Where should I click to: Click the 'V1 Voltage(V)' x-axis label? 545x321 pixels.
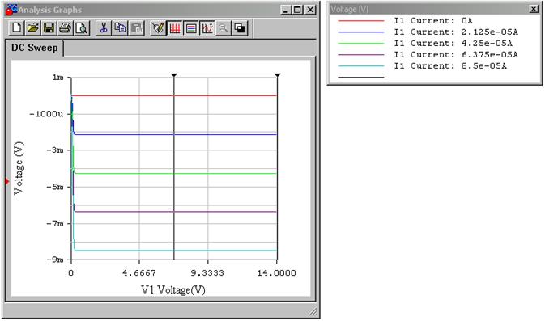tap(173, 289)
